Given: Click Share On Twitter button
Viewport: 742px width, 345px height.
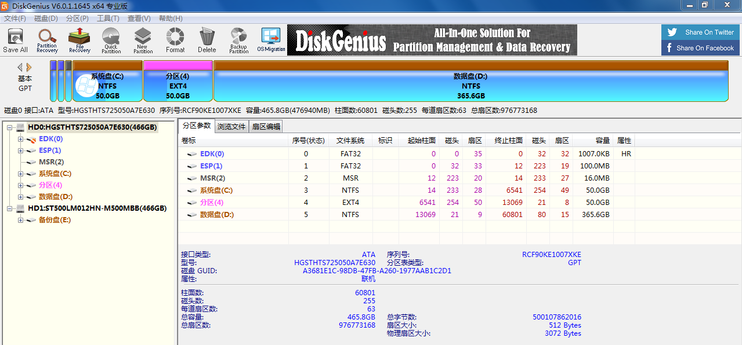Looking at the screenshot, I should coord(700,32).
